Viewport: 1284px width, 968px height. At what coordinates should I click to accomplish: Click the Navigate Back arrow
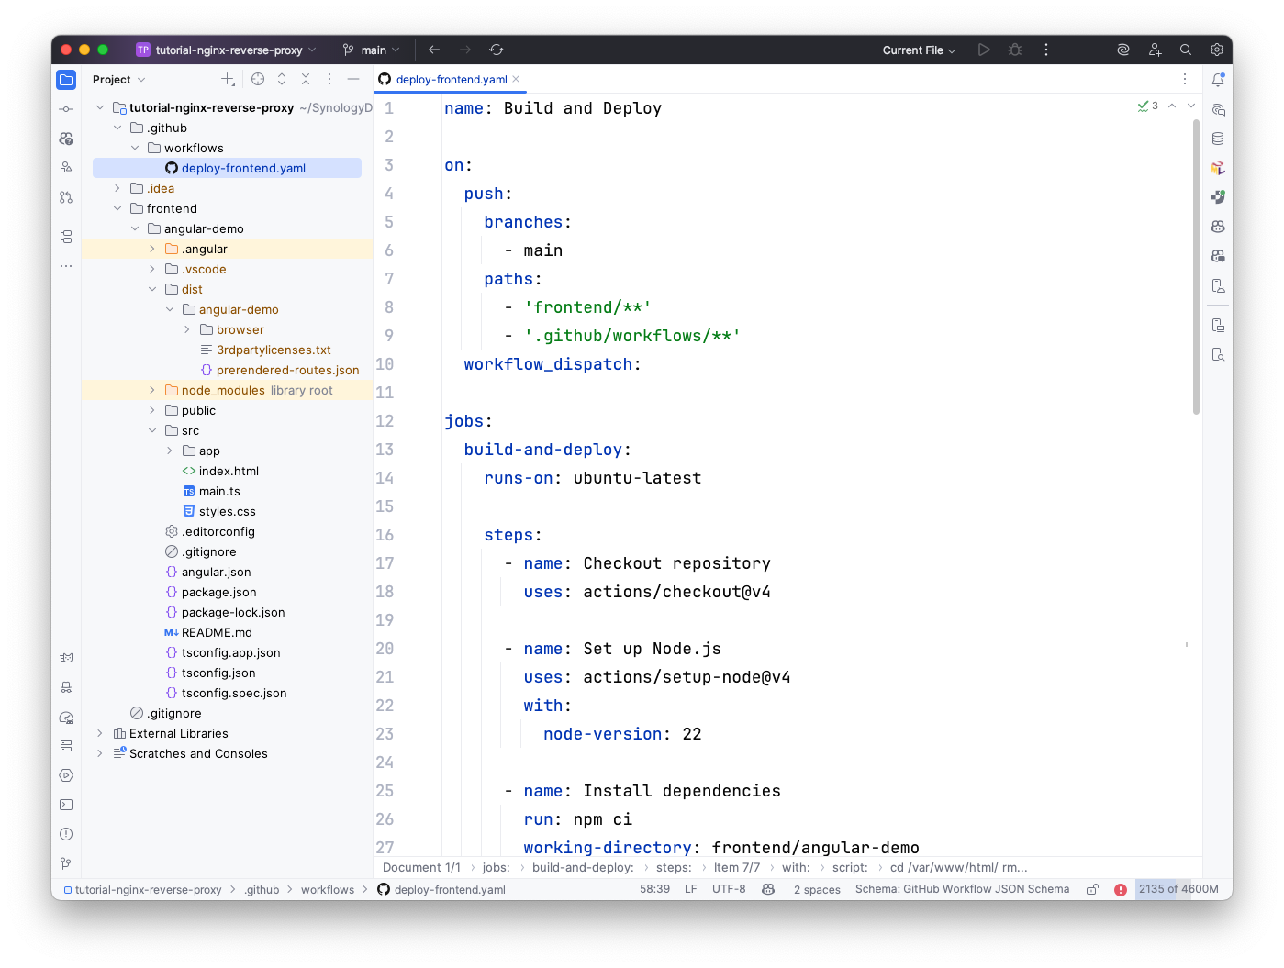(434, 50)
